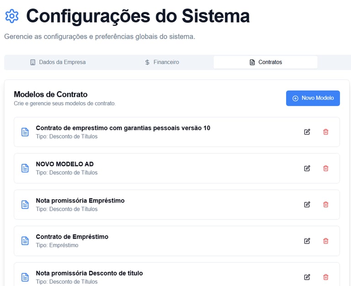Edit the Nota promissória Empréstimo model

click(307, 204)
